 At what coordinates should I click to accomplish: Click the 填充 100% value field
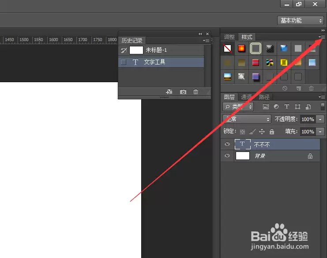click(308, 132)
